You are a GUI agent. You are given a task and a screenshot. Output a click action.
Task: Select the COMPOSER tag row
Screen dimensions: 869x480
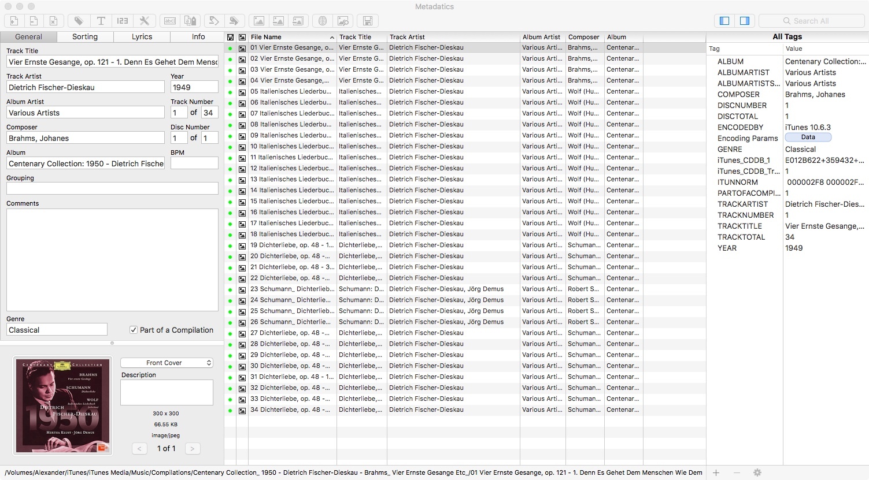point(787,94)
